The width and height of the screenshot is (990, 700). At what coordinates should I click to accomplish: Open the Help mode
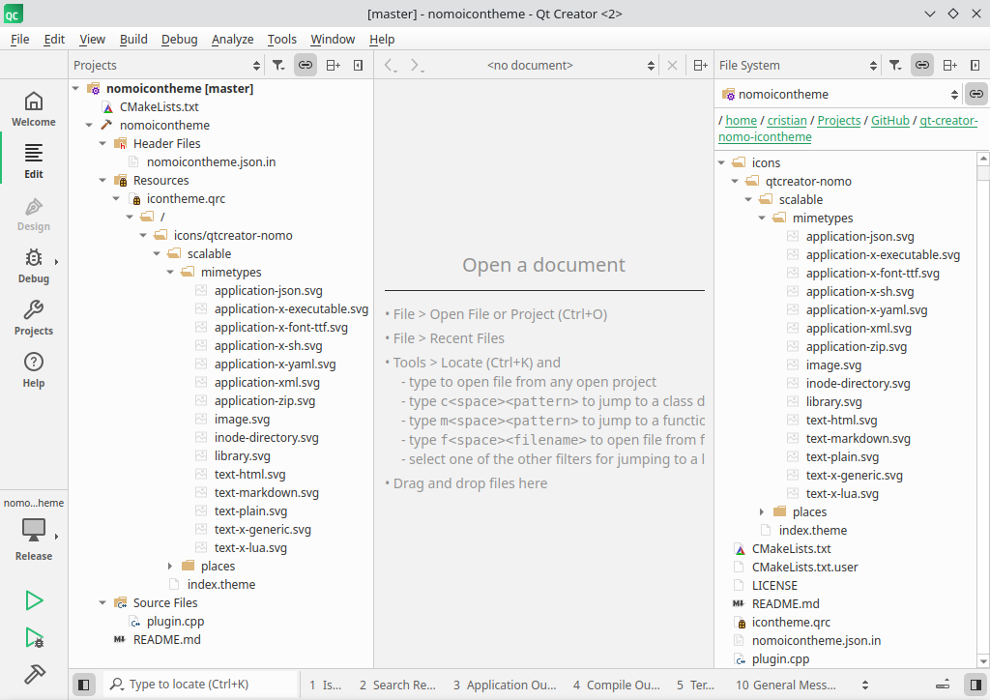pyautogui.click(x=34, y=370)
